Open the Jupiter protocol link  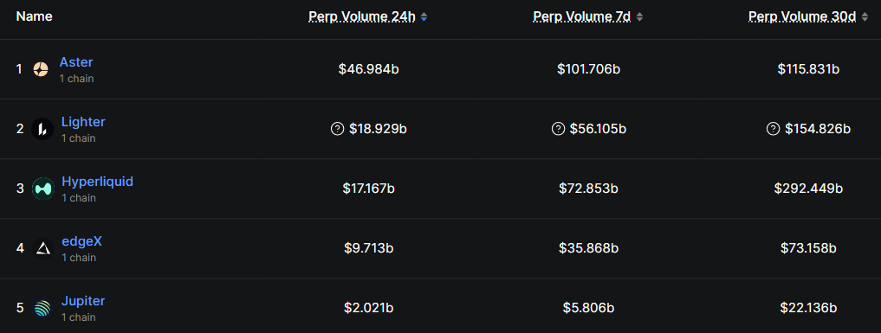click(83, 301)
